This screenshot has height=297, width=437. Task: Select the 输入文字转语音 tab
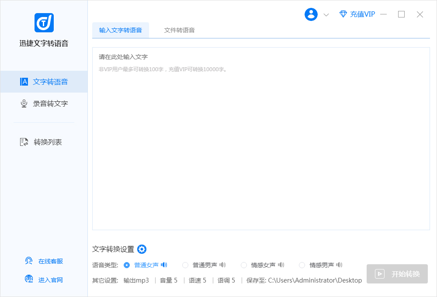coord(120,30)
